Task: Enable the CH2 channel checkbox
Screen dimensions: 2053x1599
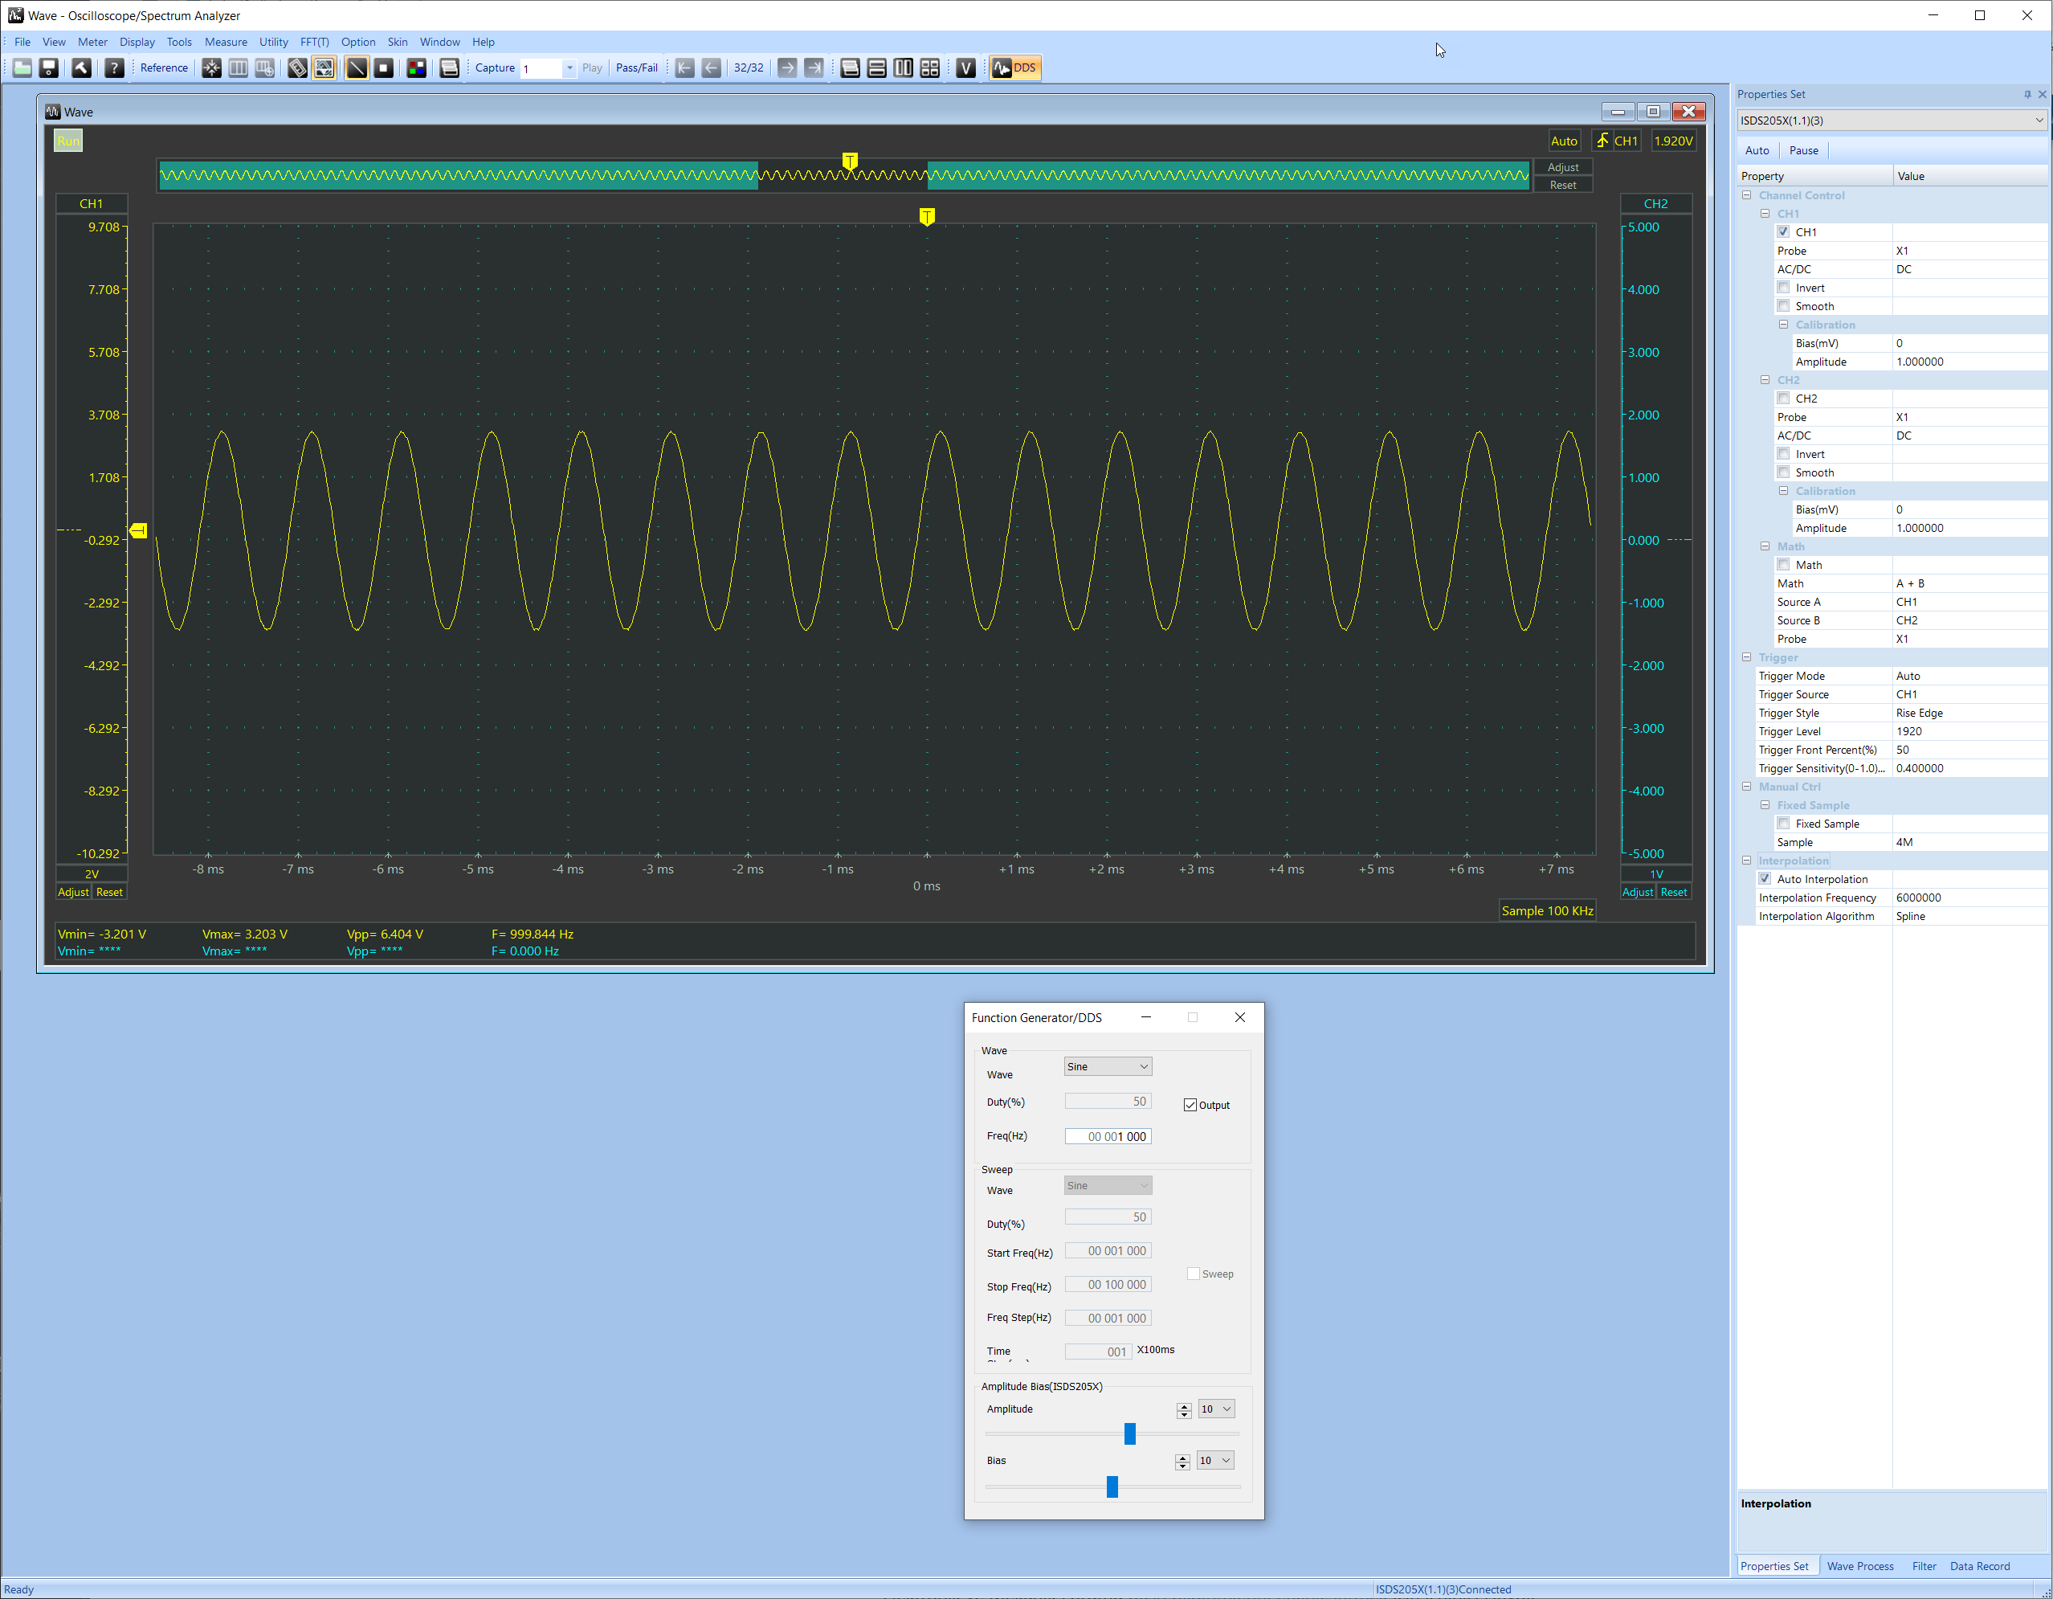Action: click(1783, 399)
